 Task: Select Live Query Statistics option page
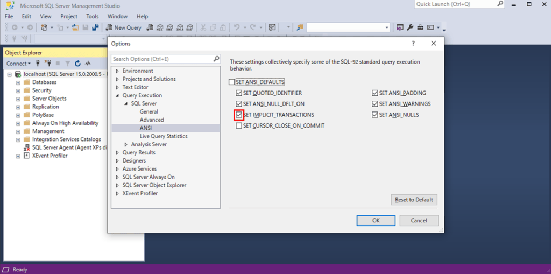[x=164, y=136]
